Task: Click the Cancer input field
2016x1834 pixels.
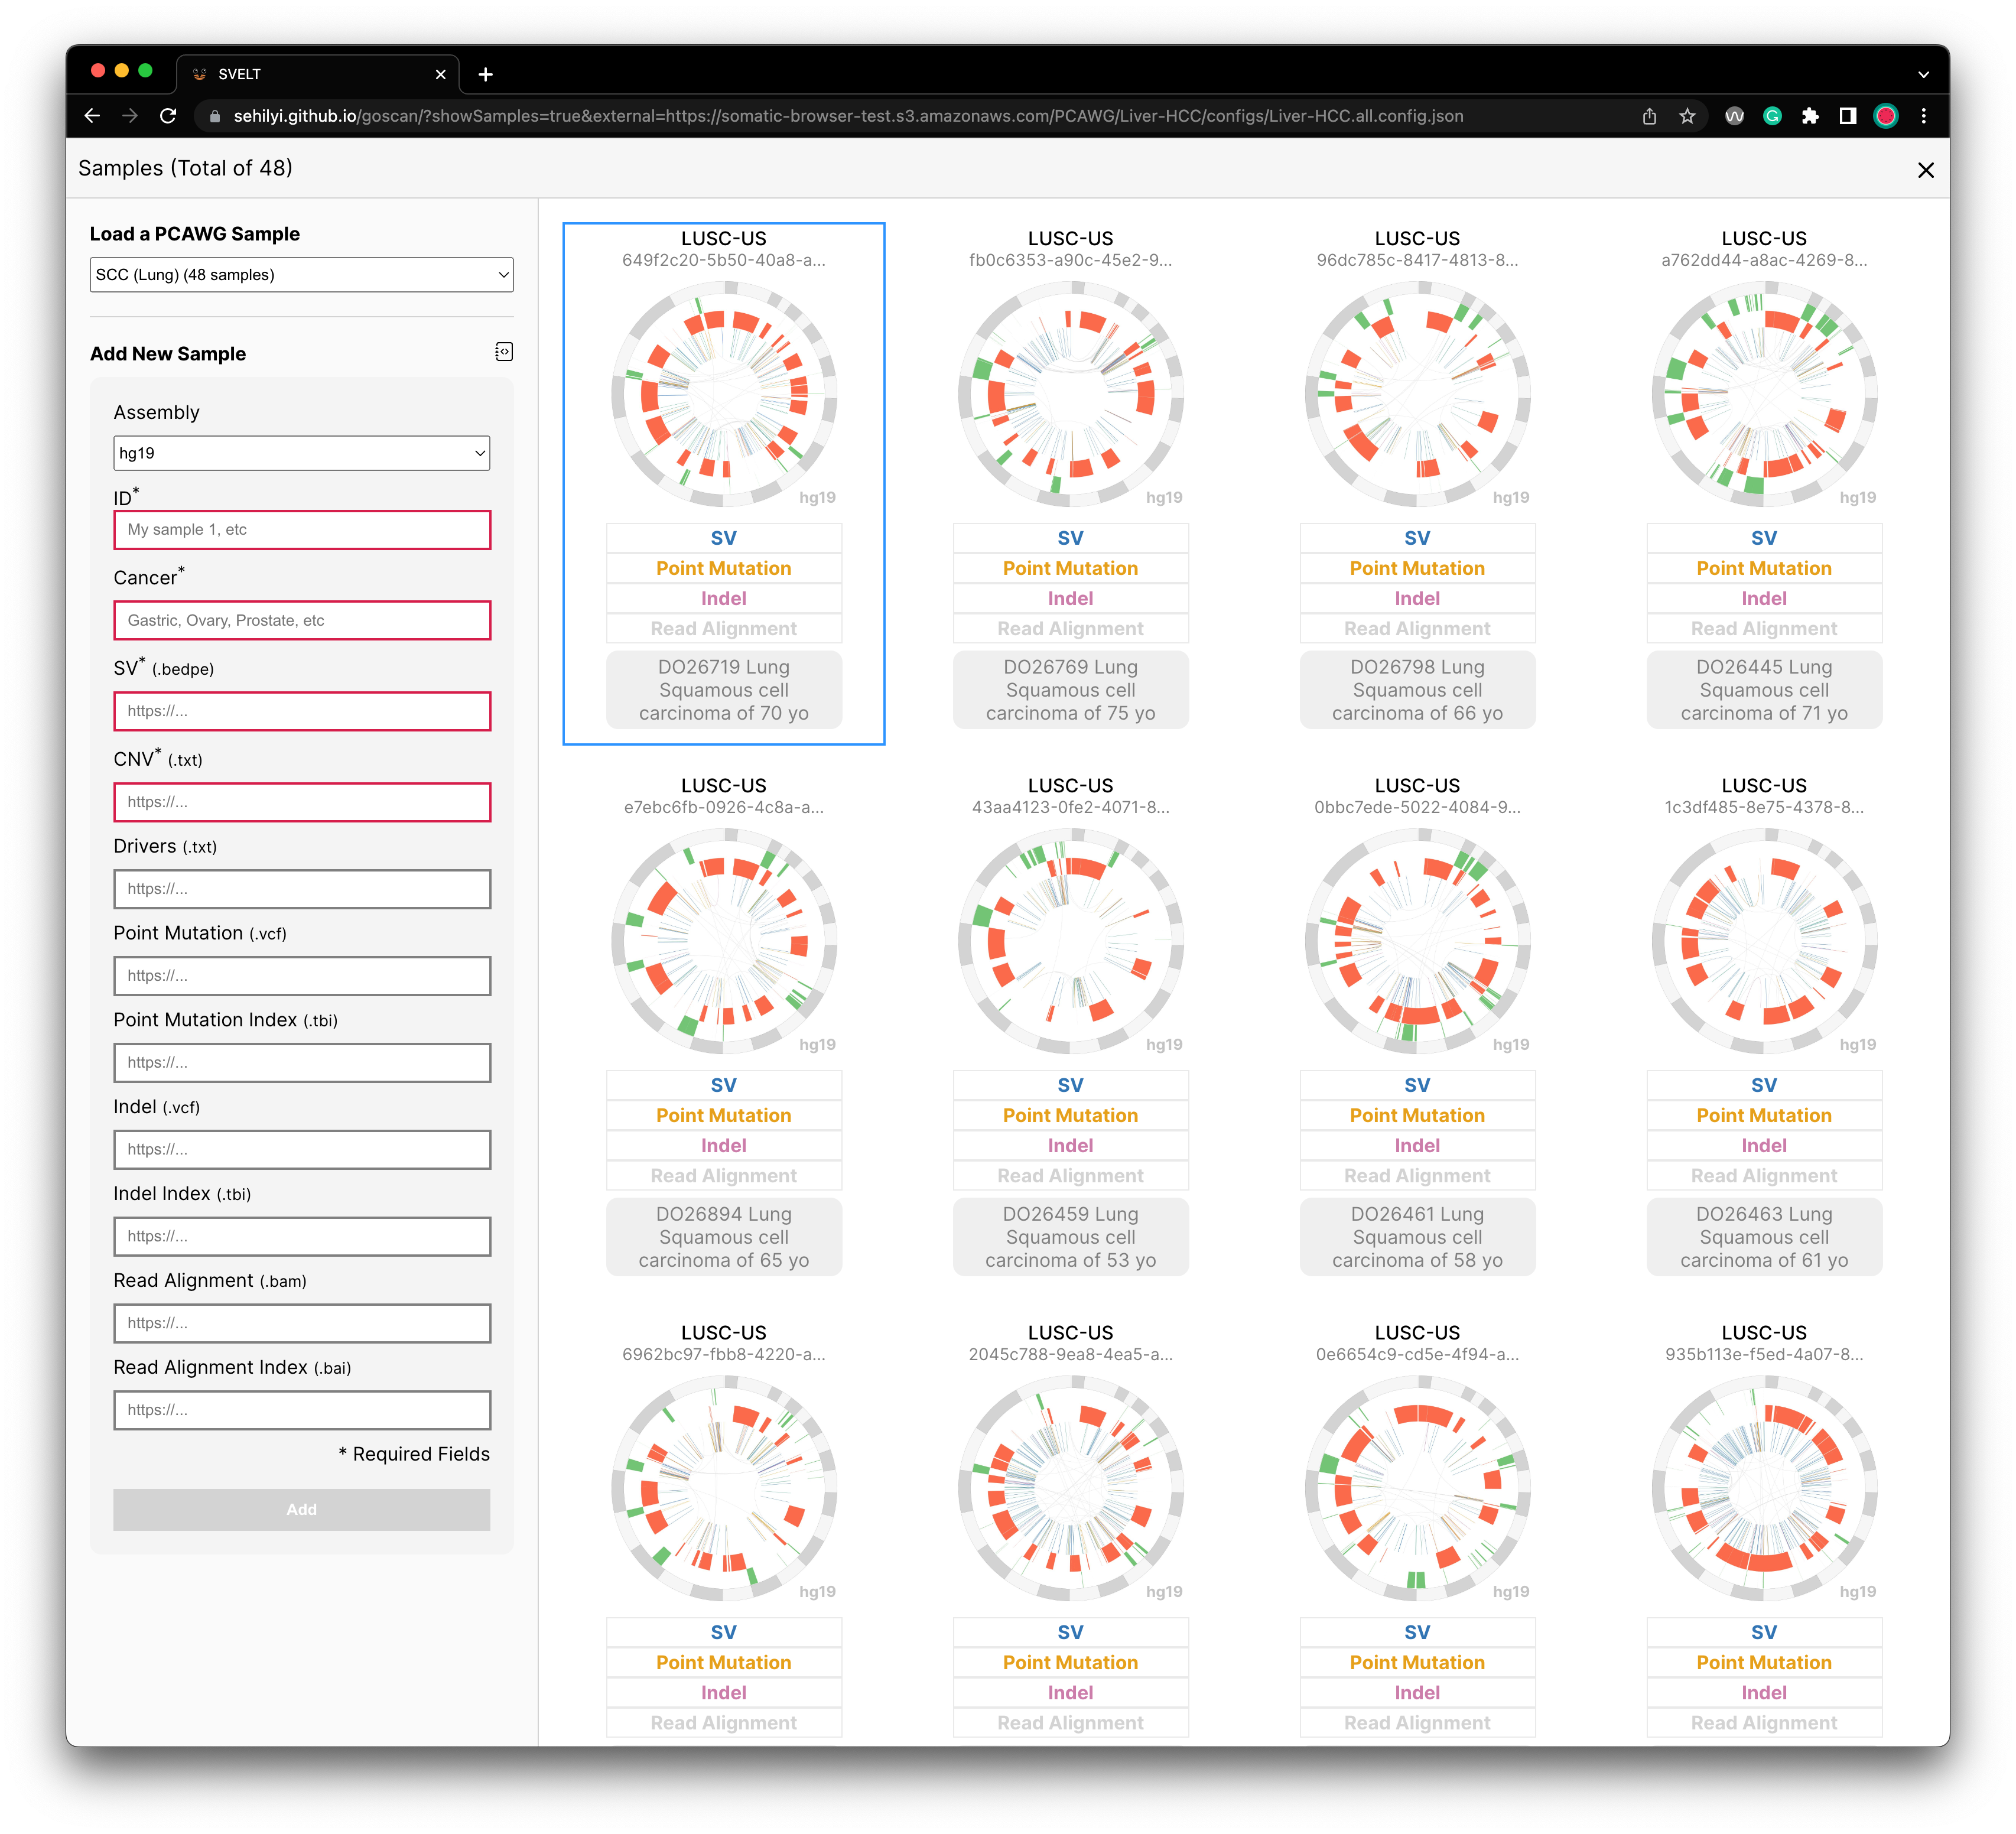Action: point(302,620)
